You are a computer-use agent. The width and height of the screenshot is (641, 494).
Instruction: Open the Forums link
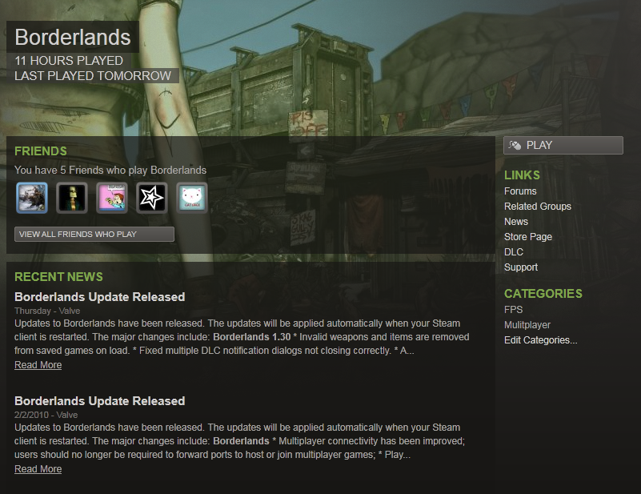click(520, 191)
